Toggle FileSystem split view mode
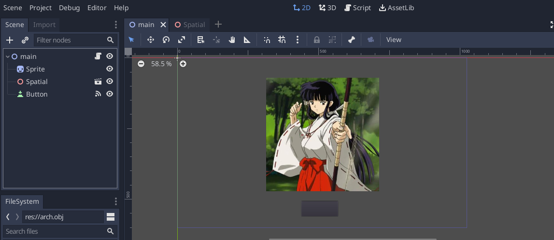 [111, 217]
